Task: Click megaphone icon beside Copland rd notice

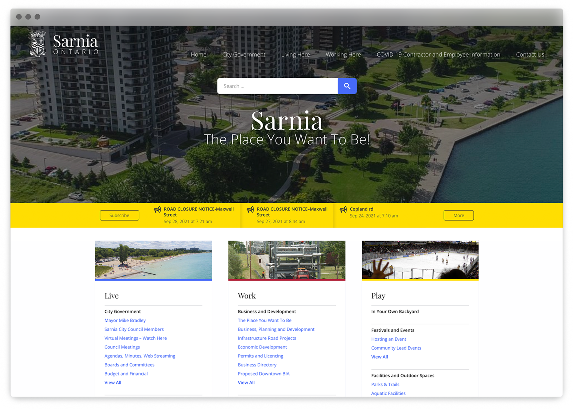Action: point(343,210)
